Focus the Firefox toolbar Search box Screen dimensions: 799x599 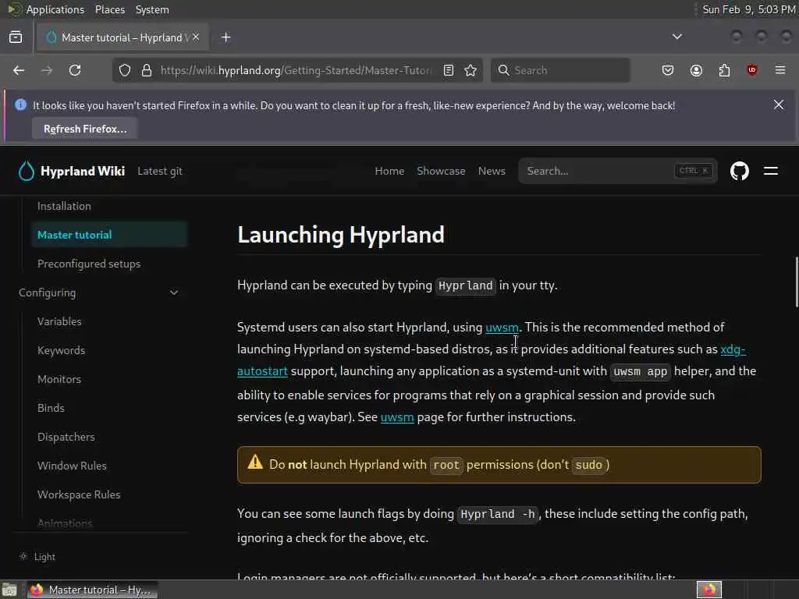tap(560, 70)
